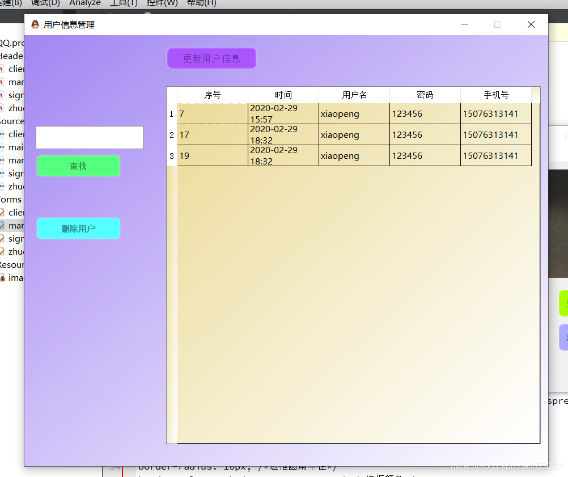Click the 更新用户信息 button

tap(211, 58)
